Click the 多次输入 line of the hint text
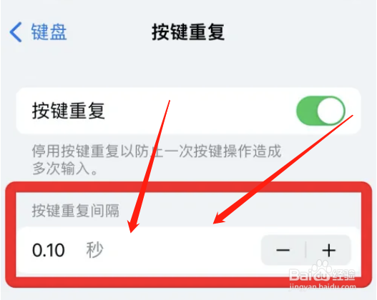Screen dimensions: 377x300 [65, 169]
